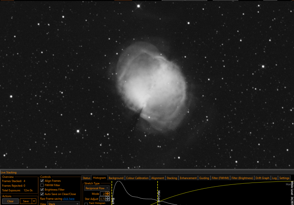Screen dimensions: 294x205
Task: Open the Stretch Type dropdown
Action: (x=97, y=188)
